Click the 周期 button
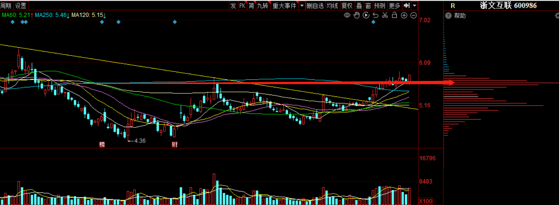559x205 pixels. click(6, 6)
